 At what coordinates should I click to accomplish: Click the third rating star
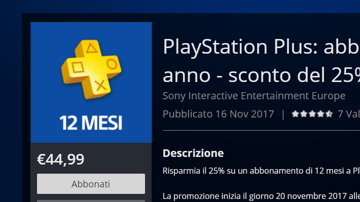click(312, 114)
